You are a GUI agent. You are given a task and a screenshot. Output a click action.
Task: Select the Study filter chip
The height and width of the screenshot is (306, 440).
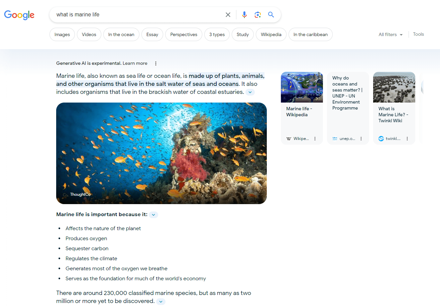pyautogui.click(x=242, y=34)
